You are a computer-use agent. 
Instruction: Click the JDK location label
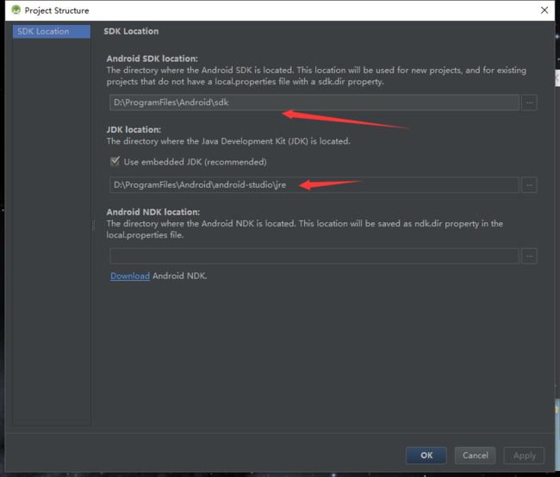coord(134,130)
